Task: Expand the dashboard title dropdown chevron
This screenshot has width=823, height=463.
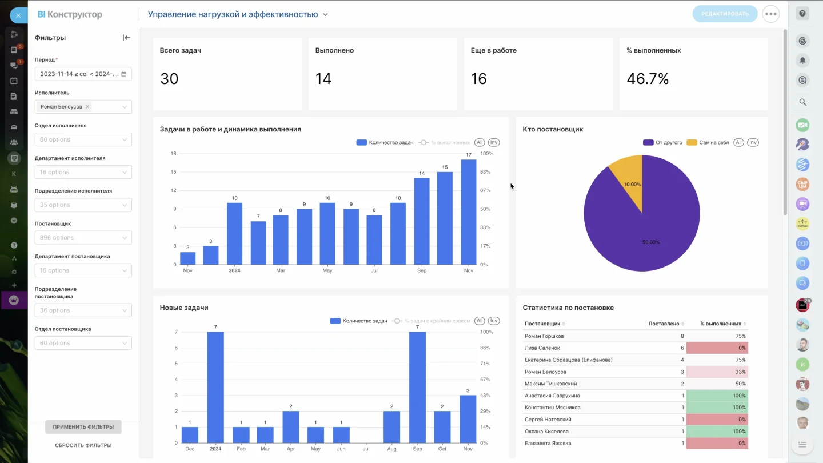Action: (x=325, y=14)
